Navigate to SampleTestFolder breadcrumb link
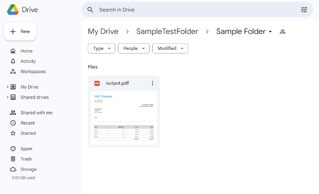The width and height of the screenshot is (319, 194). [x=167, y=31]
